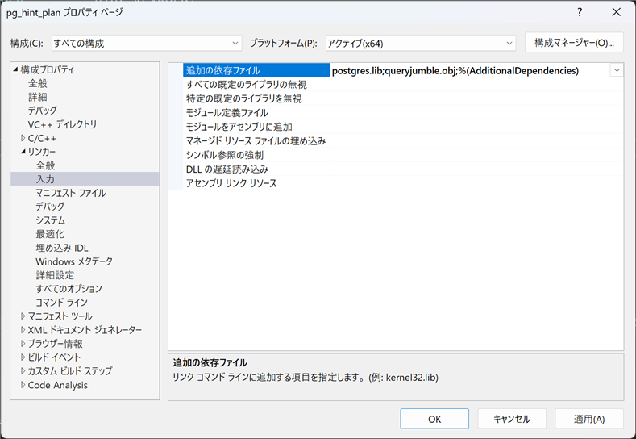Click the Code Analysis tree label
636x439 pixels.
[57, 385]
